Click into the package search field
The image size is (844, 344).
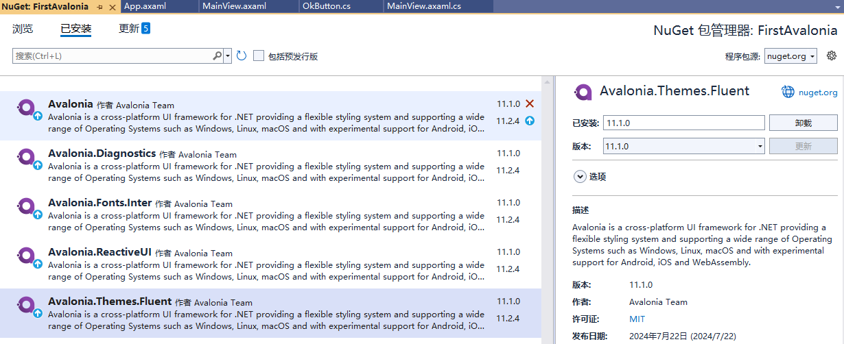pos(110,56)
